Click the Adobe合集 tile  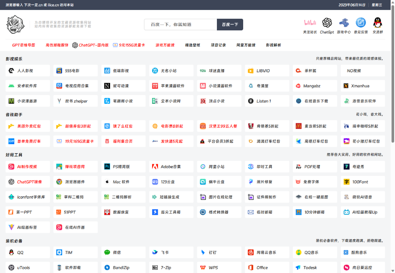pos(171,167)
